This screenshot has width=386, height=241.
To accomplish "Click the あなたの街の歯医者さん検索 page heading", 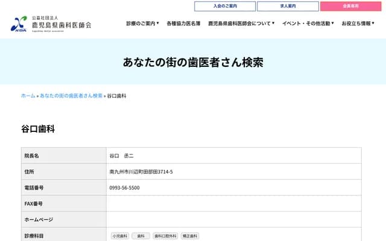I will point(193,62).
